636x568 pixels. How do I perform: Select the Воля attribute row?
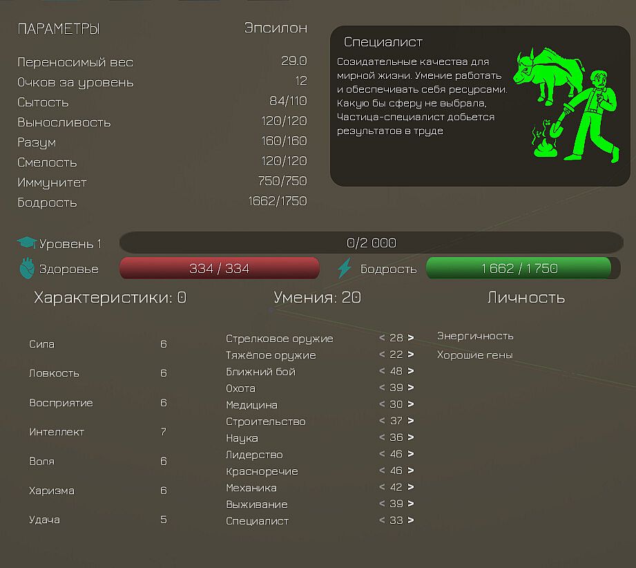tap(98, 461)
